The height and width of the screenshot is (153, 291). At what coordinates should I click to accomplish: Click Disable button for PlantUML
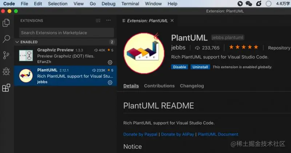click(x=179, y=67)
